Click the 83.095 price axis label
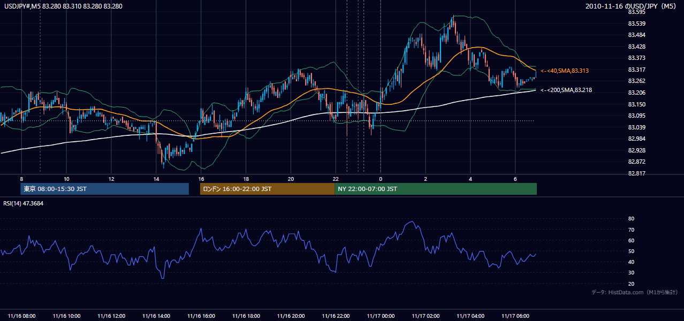 [636, 116]
